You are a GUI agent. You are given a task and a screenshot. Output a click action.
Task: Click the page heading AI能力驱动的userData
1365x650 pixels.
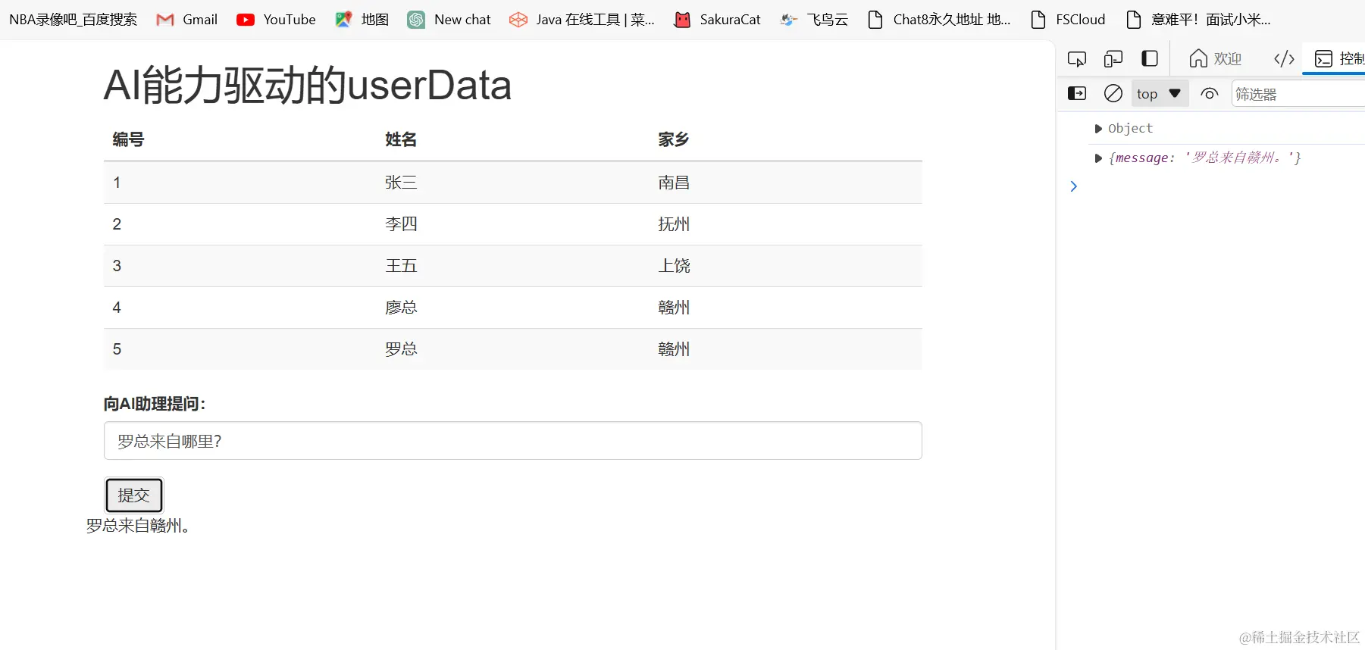pos(308,85)
